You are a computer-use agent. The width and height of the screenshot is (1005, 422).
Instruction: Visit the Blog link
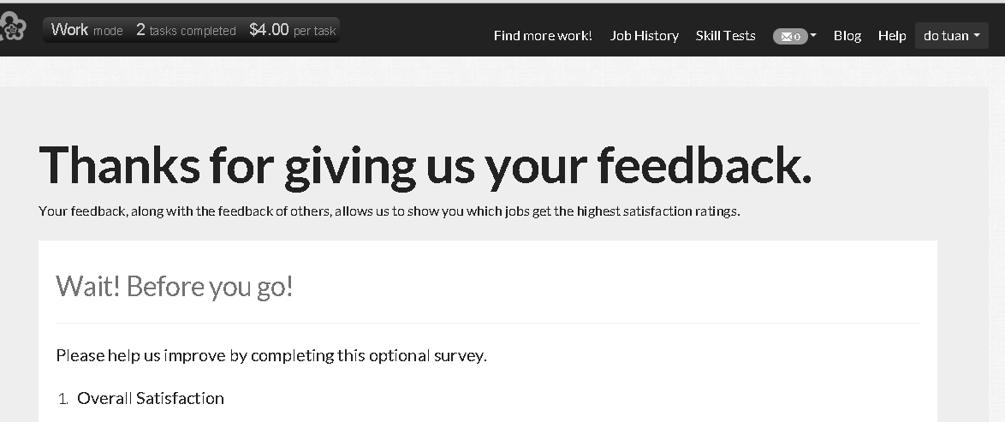[847, 36]
